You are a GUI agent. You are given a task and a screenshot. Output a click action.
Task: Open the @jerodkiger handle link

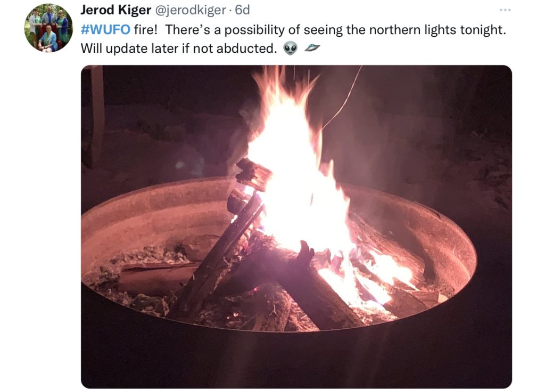click(190, 10)
